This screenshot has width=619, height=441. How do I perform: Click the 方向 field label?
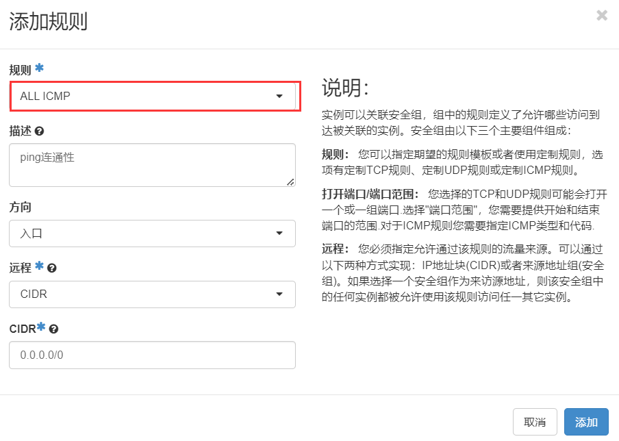[21, 207]
